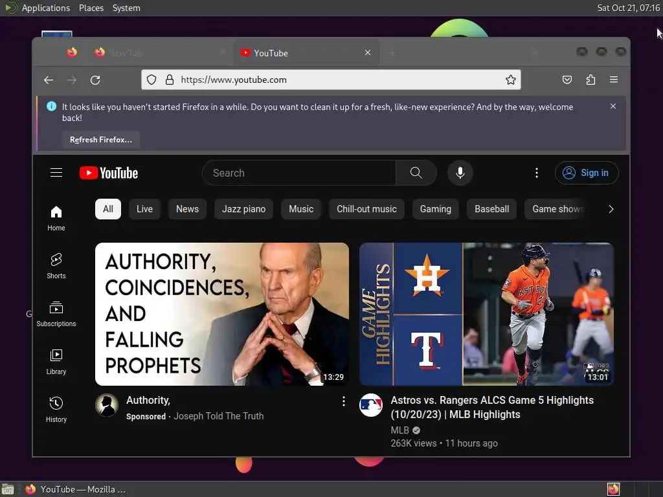Open the System menu
Screen dimensions: 663x497
[126, 8]
